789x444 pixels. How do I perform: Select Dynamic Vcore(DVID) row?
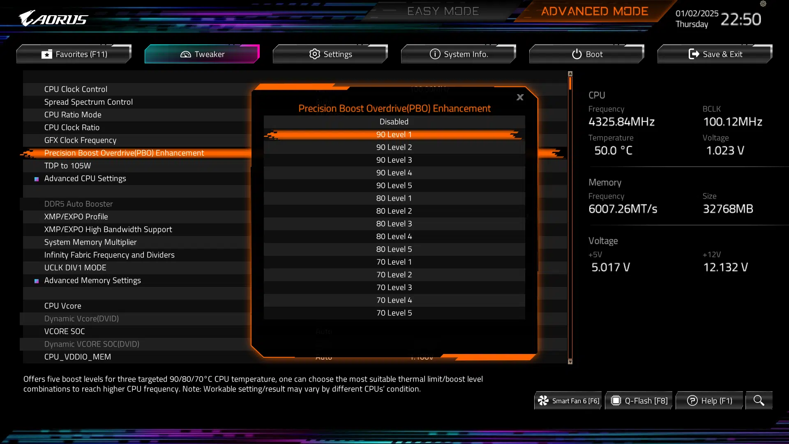136,319
